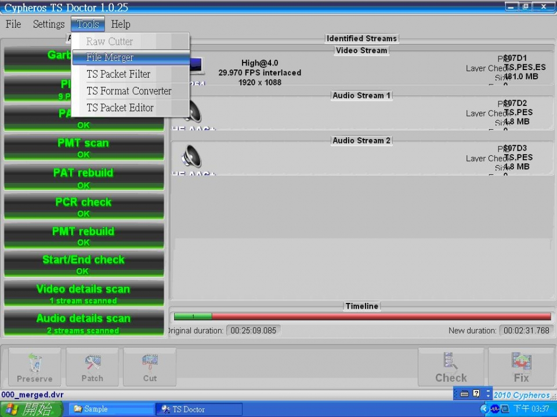This screenshot has width=557, height=417.
Task: Click the Audio details scan button
Action: [x=84, y=323]
